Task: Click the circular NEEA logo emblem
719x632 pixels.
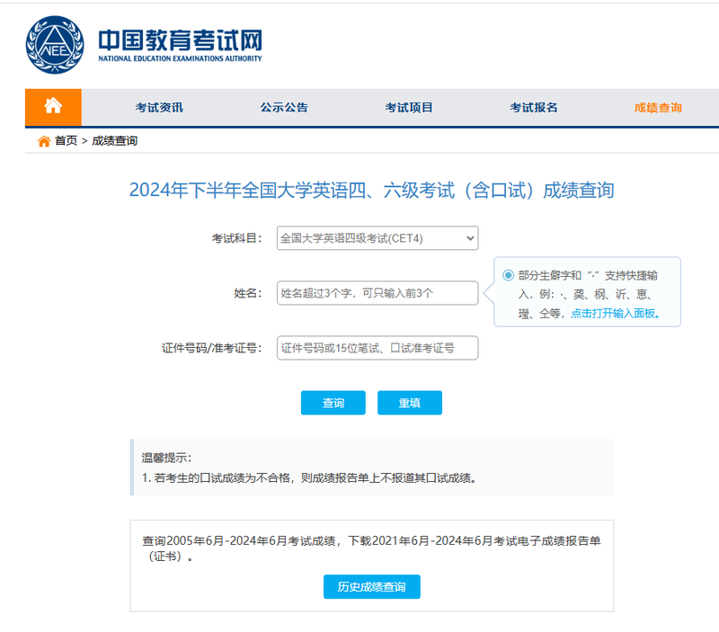Action: pos(55,46)
